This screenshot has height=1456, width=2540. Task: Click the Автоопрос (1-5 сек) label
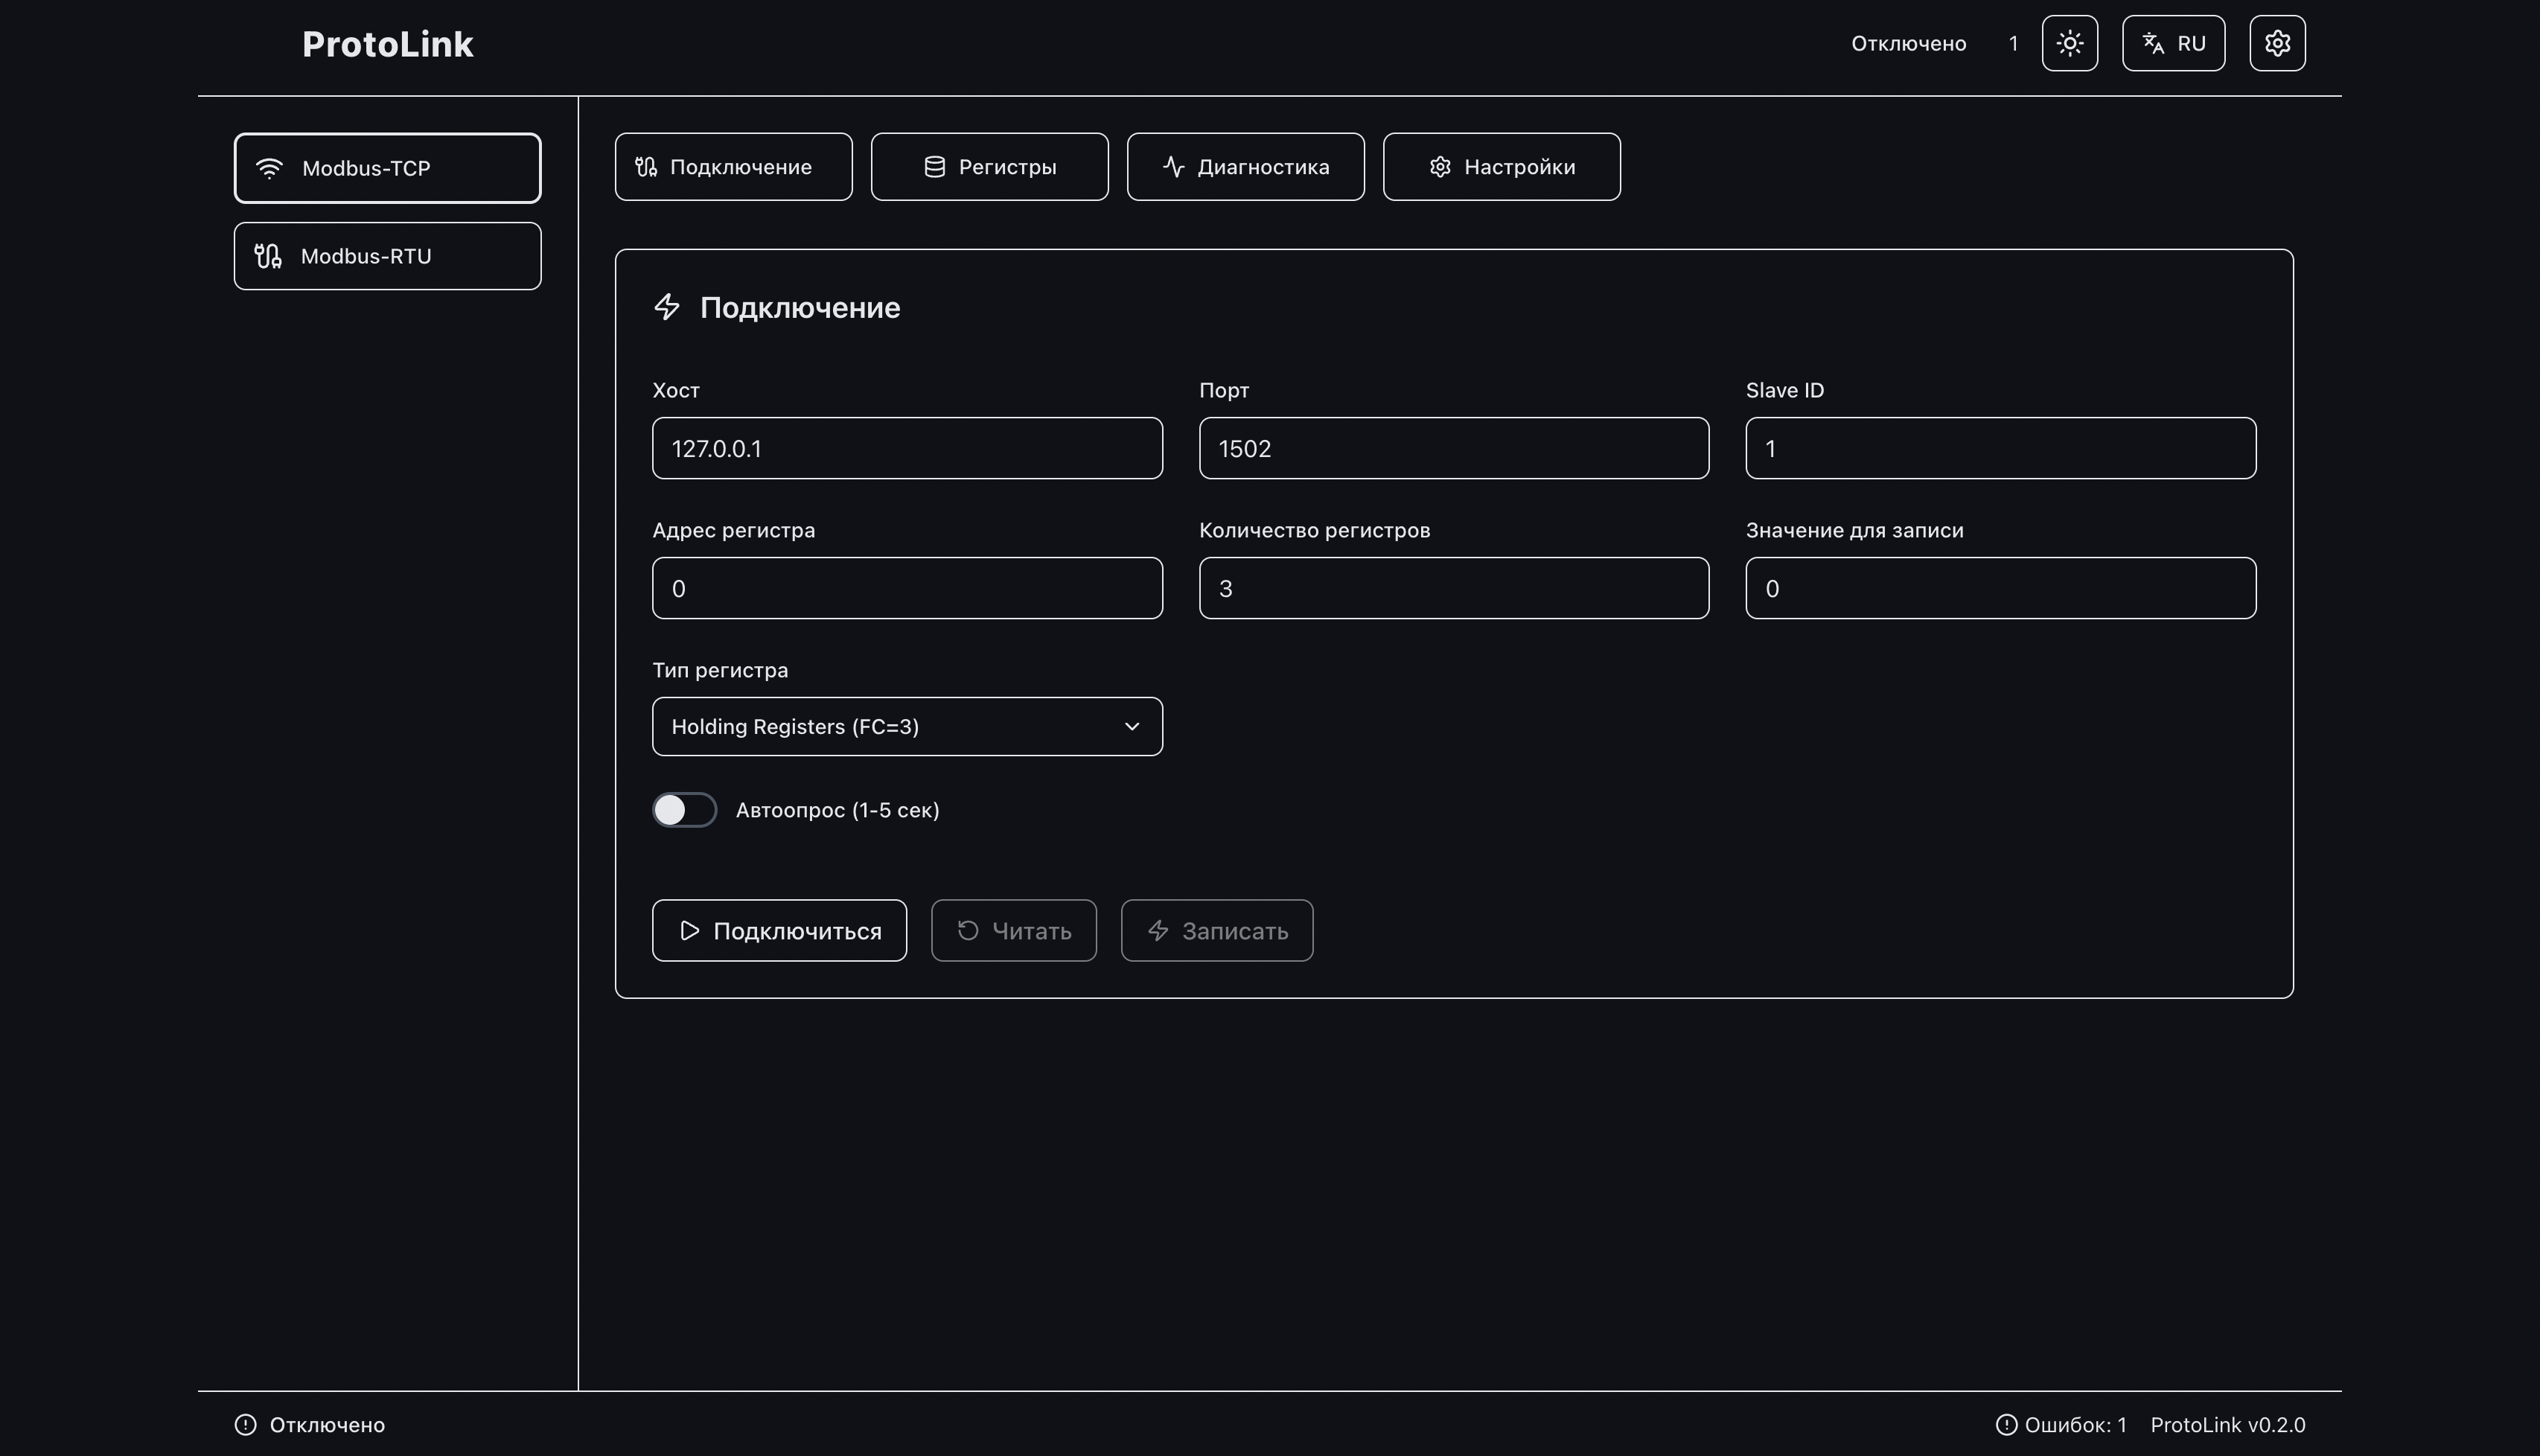[837, 810]
